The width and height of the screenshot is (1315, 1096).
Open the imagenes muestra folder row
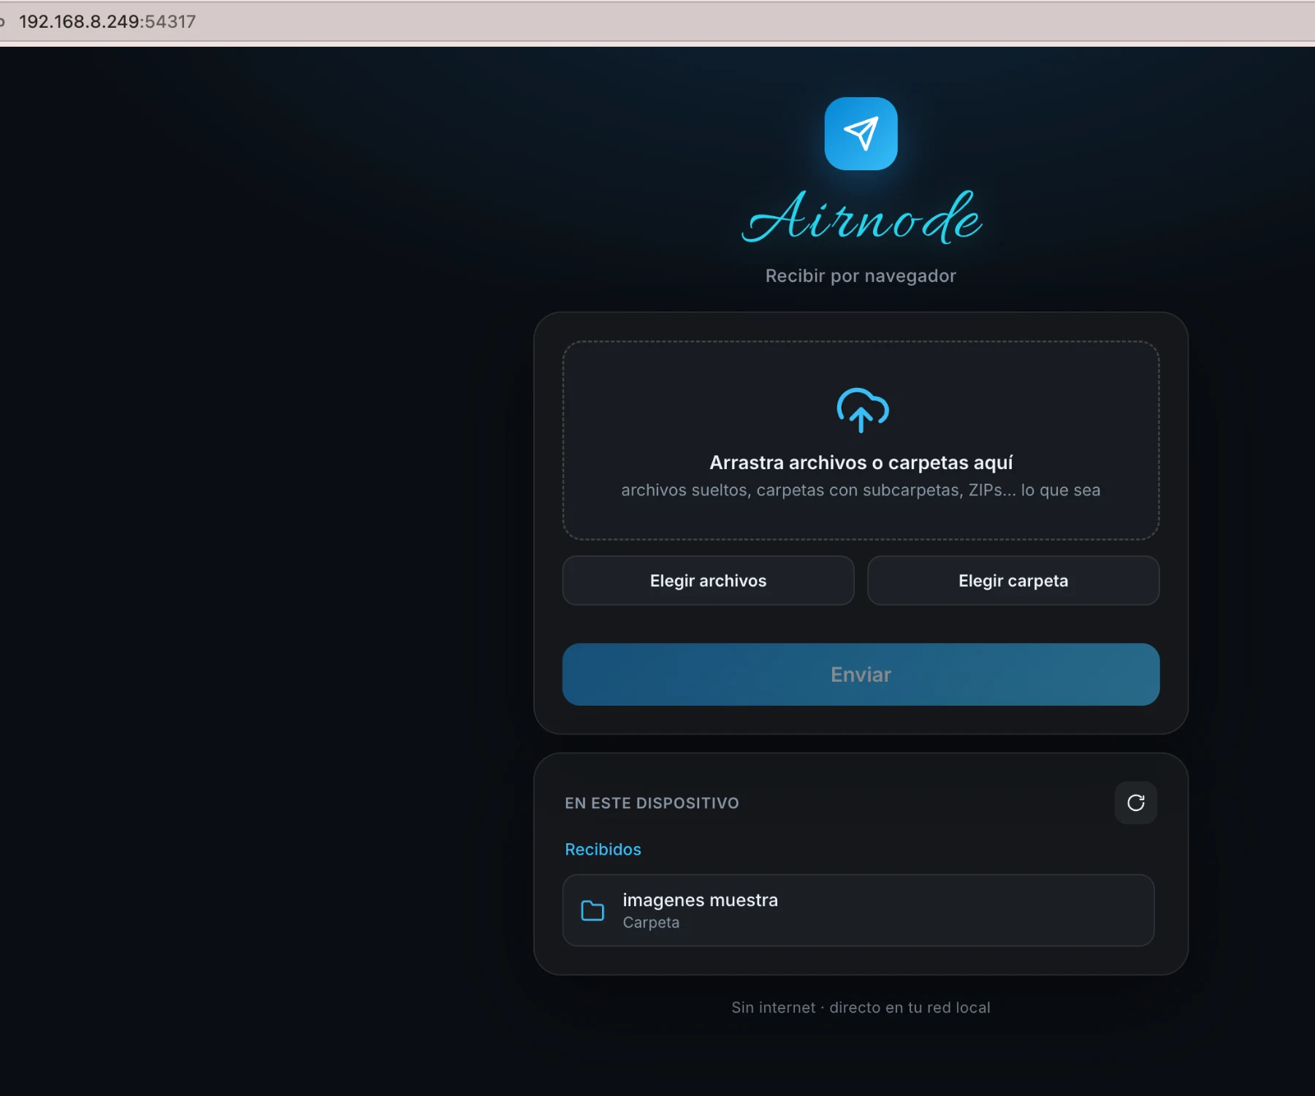click(x=858, y=910)
